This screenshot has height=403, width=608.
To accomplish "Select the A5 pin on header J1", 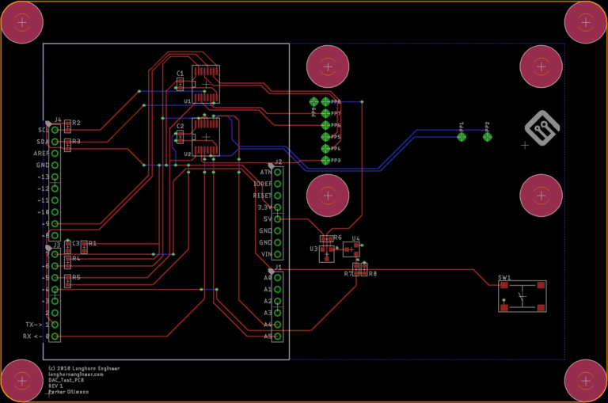I will 278,336.
